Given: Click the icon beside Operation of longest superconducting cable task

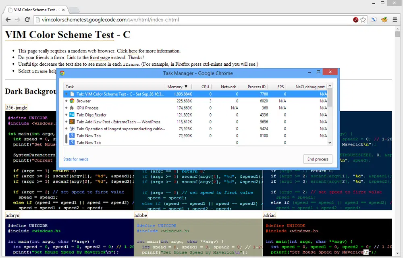Looking at the screenshot, I should coord(72,129).
